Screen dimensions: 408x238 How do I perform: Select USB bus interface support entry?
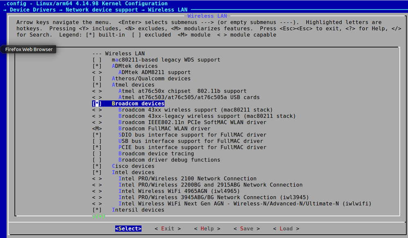(x=191, y=141)
